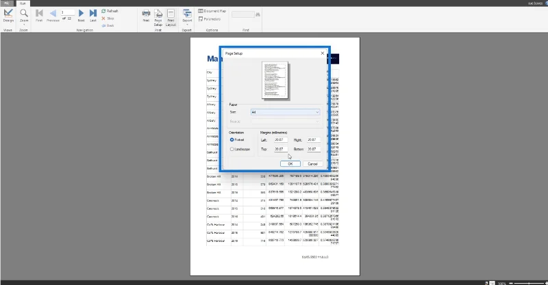Viewport: 548px width, 285px height.
Task: Click the user account name at top right
Action: click(535, 3)
